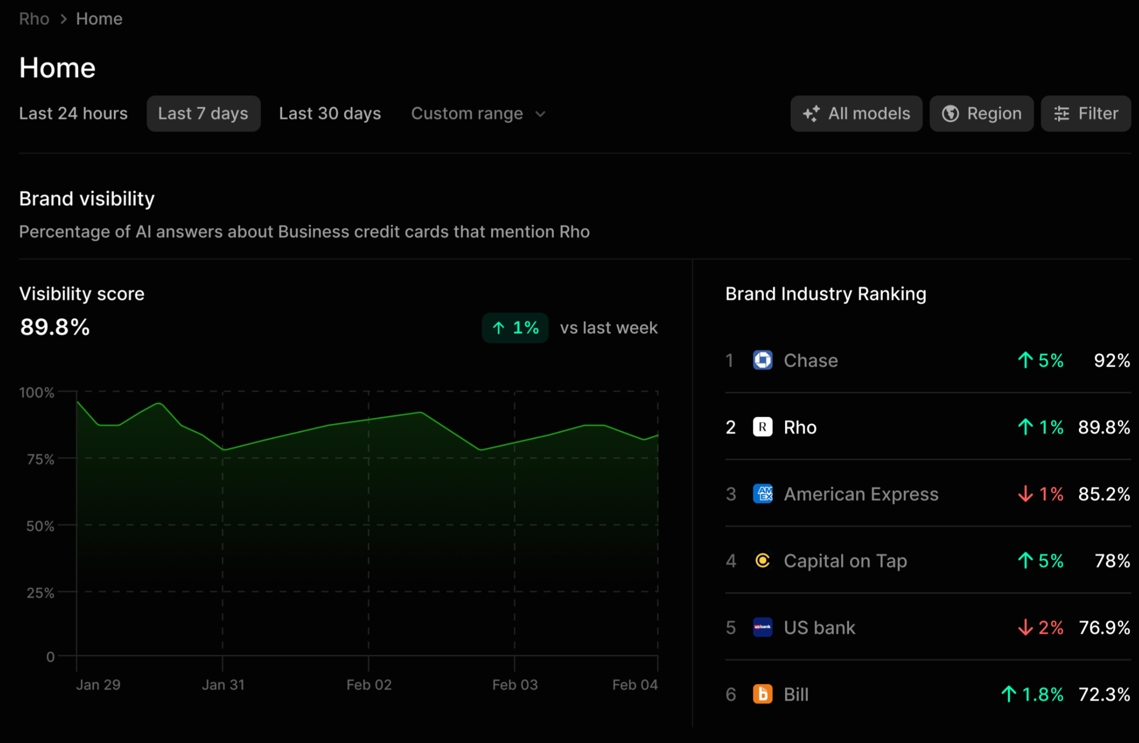1139x743 pixels.
Task: Click the US bank 76.9% value
Action: (x=1104, y=627)
